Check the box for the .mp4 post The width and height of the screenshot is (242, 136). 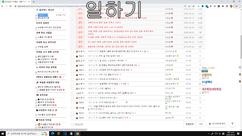[72, 118]
